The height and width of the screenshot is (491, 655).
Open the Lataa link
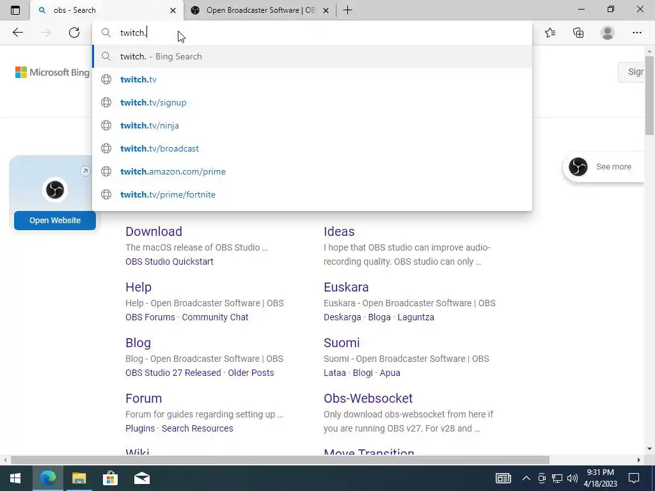click(335, 373)
